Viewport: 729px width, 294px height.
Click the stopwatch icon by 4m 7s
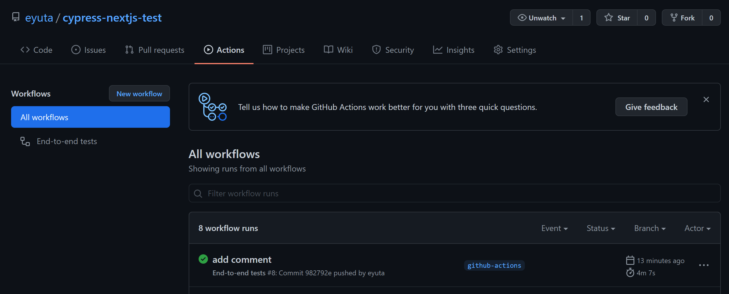click(x=630, y=272)
